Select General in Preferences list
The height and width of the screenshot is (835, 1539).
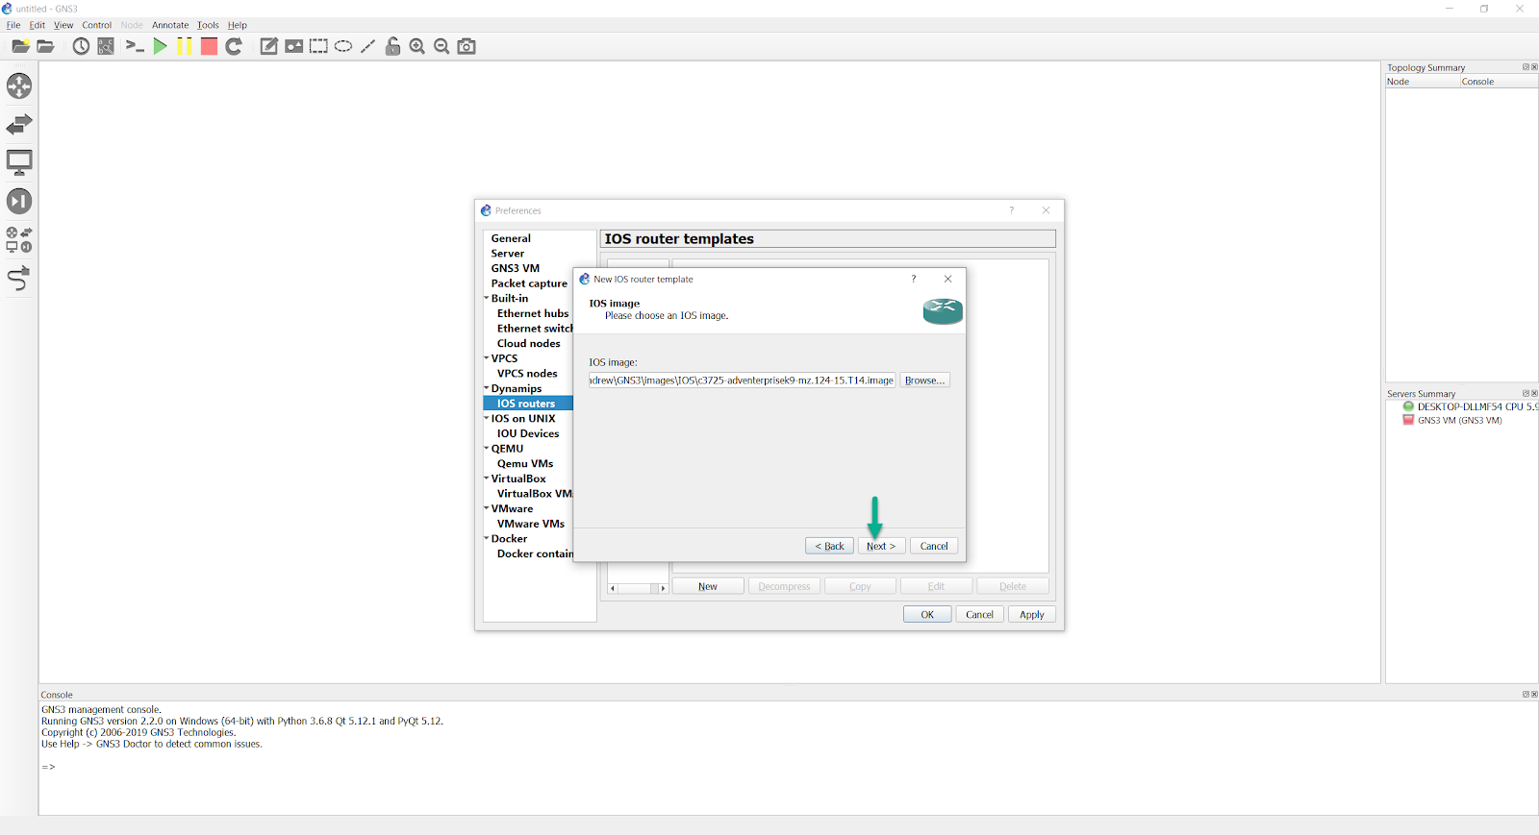[511, 238]
